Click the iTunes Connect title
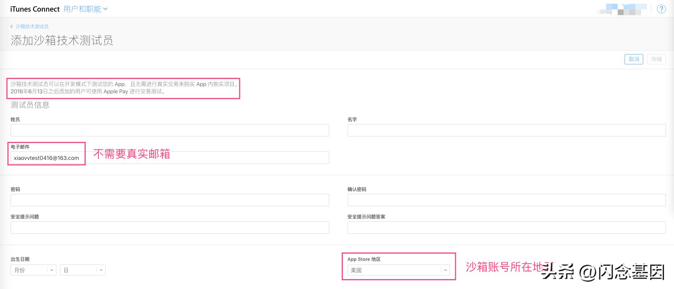This screenshot has width=674, height=289. pyautogui.click(x=35, y=9)
